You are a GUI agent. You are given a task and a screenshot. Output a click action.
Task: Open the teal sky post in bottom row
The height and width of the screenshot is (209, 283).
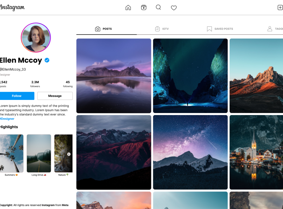tap(190, 201)
